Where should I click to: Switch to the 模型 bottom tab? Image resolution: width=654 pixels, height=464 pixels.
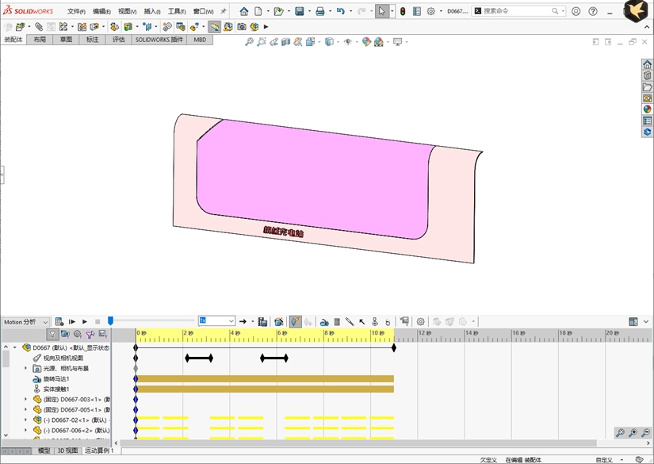click(44, 451)
